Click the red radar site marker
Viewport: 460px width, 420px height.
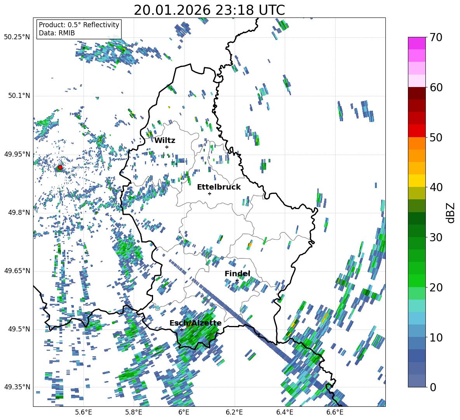tap(60, 167)
